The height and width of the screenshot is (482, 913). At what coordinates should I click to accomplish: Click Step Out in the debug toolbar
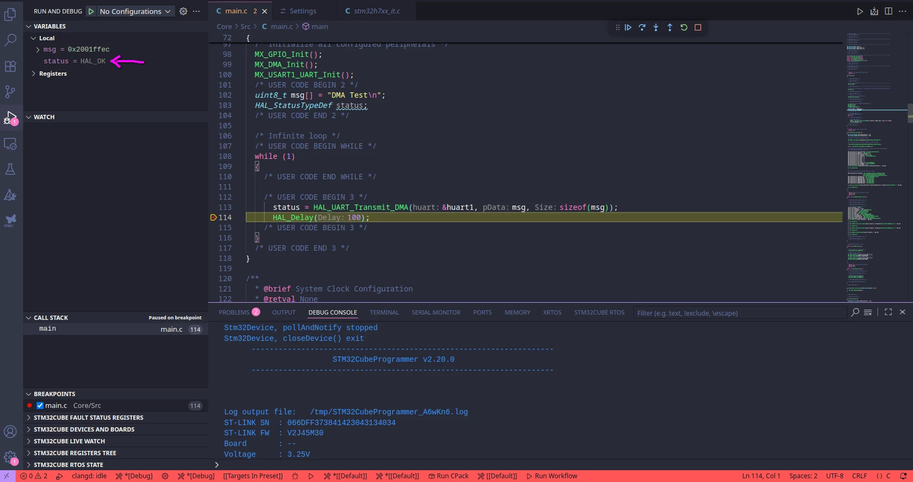[x=670, y=27]
